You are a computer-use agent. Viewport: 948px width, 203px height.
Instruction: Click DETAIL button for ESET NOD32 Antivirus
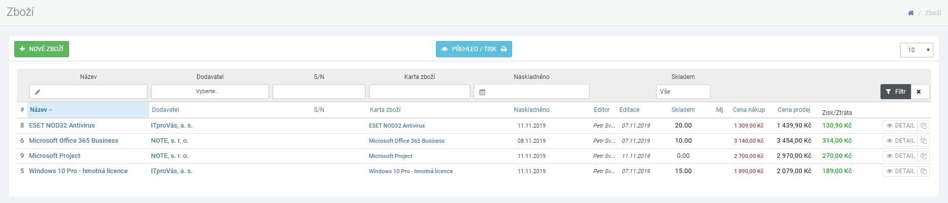coord(900,126)
